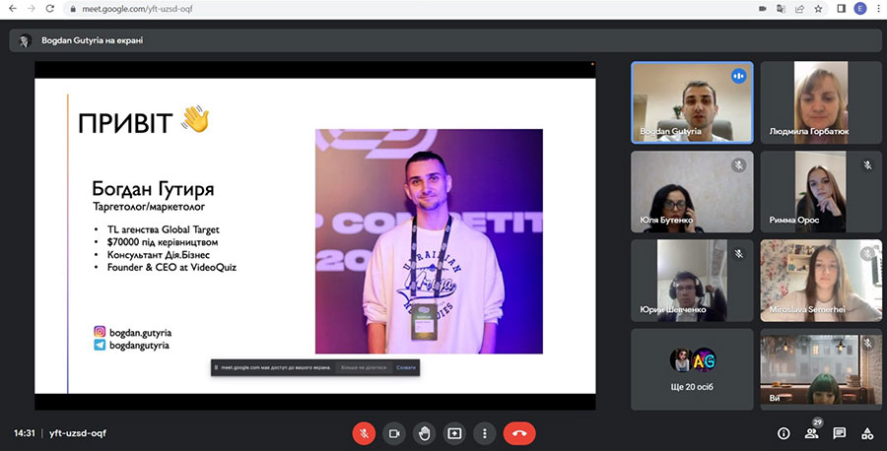Reload the page with the refresh icon
The image size is (887, 451).
[x=50, y=9]
